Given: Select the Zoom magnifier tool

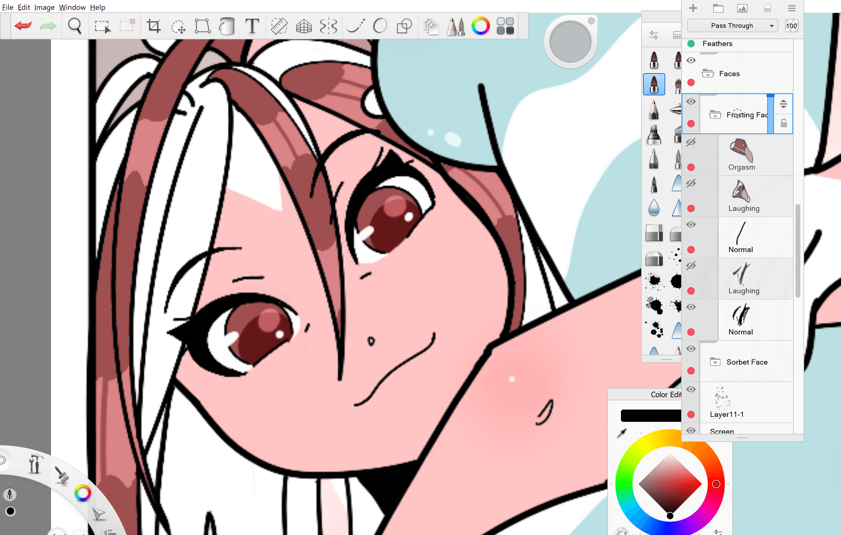Looking at the screenshot, I should [74, 26].
